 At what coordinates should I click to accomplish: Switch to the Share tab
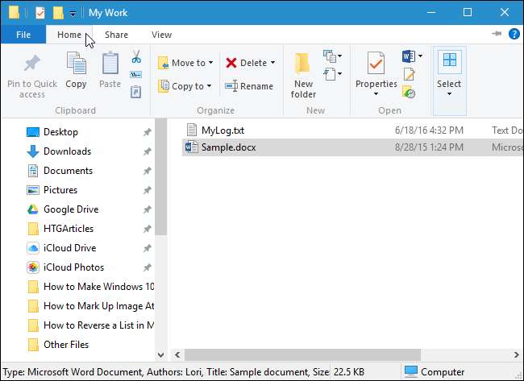116,35
